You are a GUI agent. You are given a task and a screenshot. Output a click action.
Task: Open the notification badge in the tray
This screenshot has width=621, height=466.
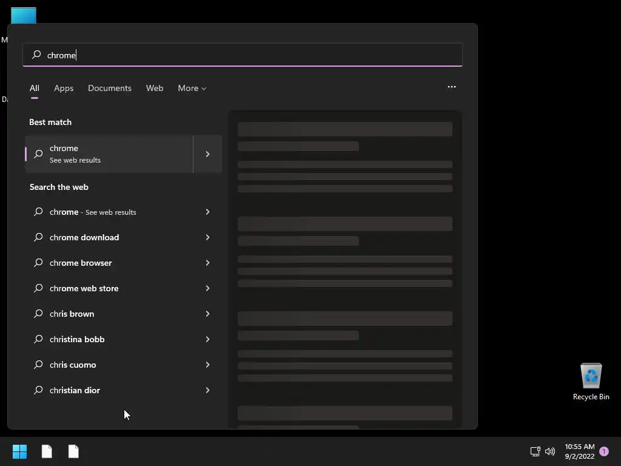coord(604,451)
